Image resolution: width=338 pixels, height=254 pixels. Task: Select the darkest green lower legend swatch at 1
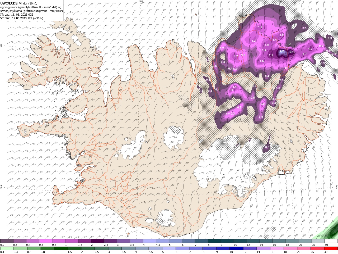(x=61, y=248)
